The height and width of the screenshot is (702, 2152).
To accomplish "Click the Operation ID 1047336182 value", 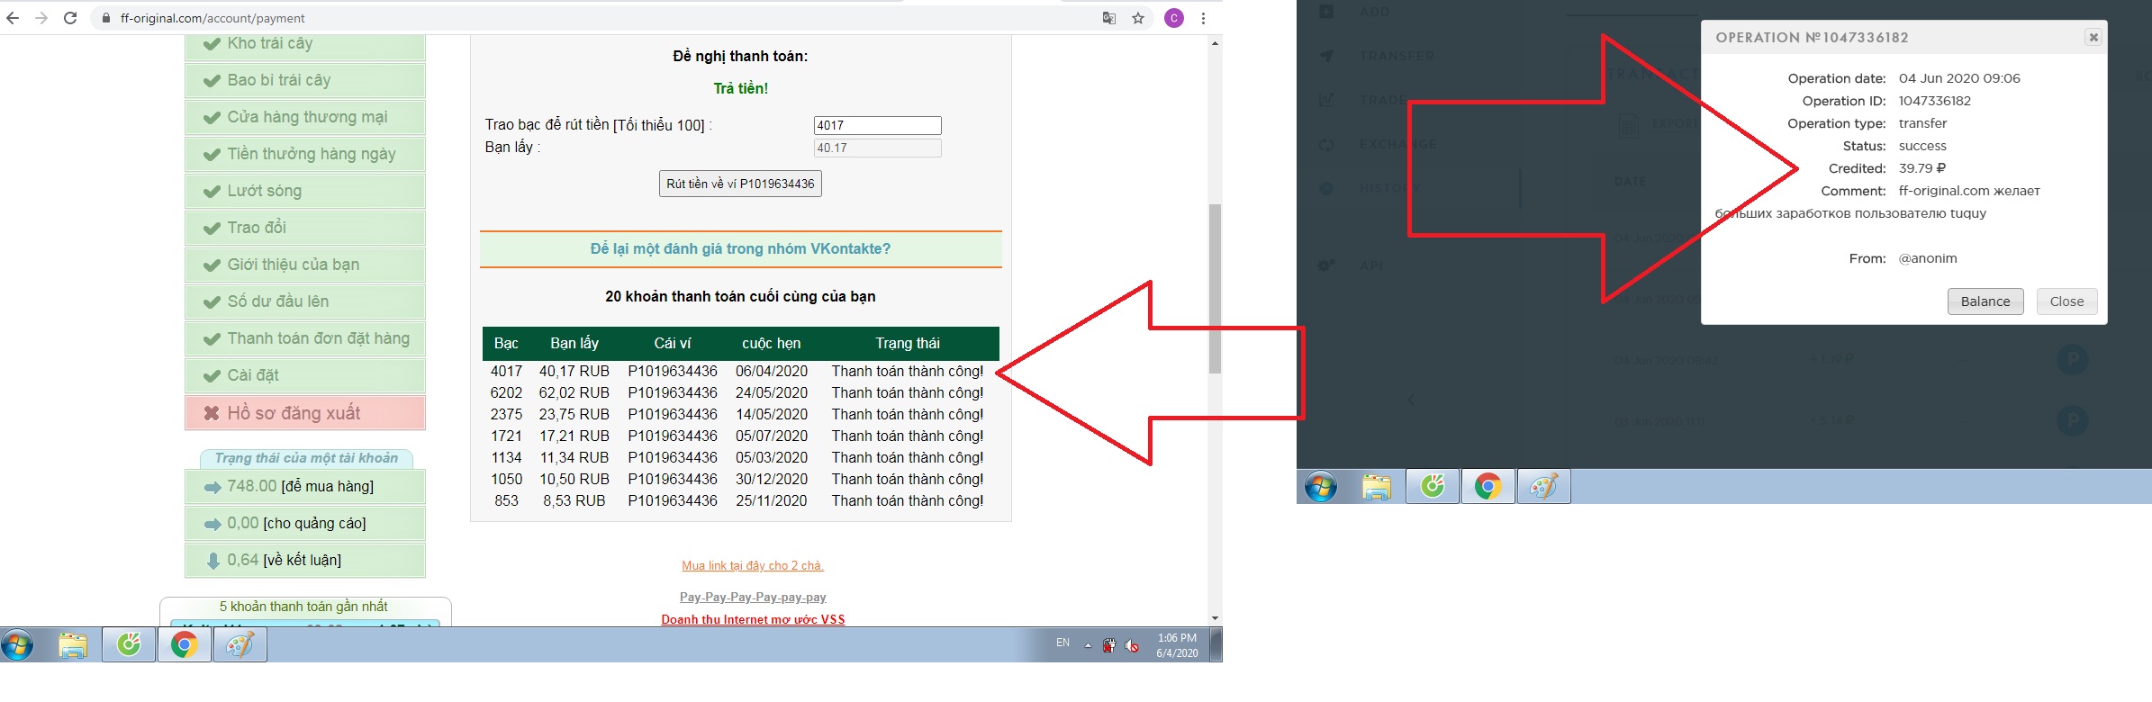I will pos(1935,101).
